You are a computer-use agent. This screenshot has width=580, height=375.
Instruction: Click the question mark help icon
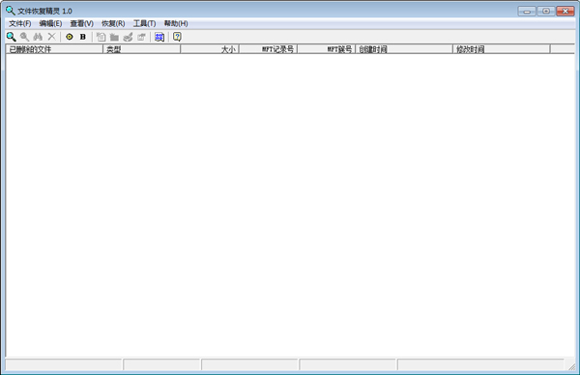click(177, 37)
